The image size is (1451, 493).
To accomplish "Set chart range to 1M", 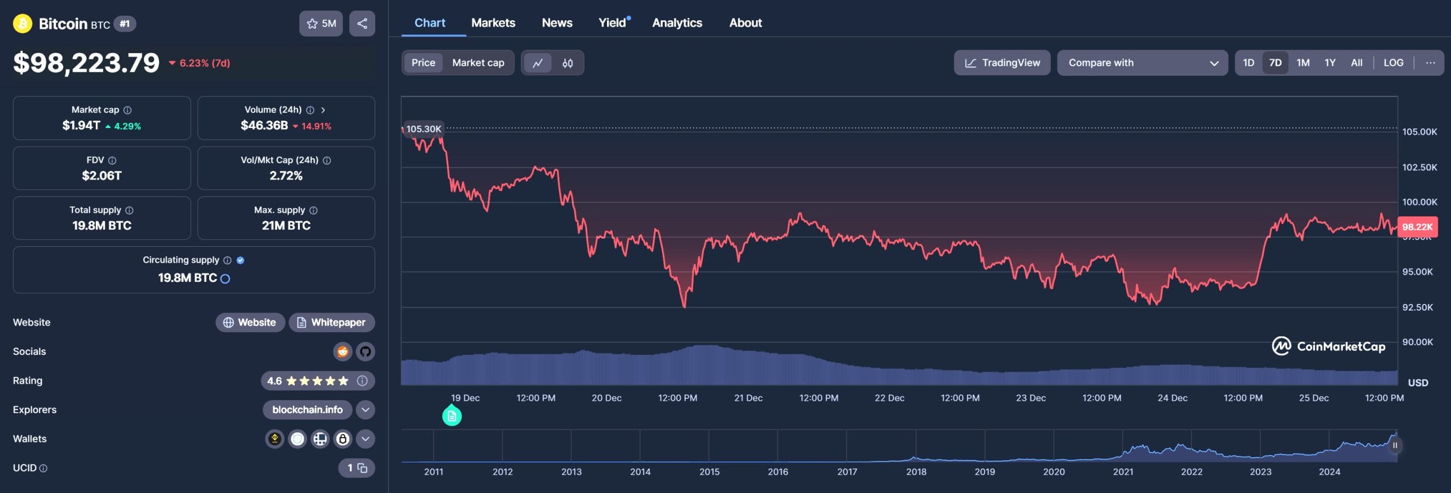I will click(x=1303, y=63).
